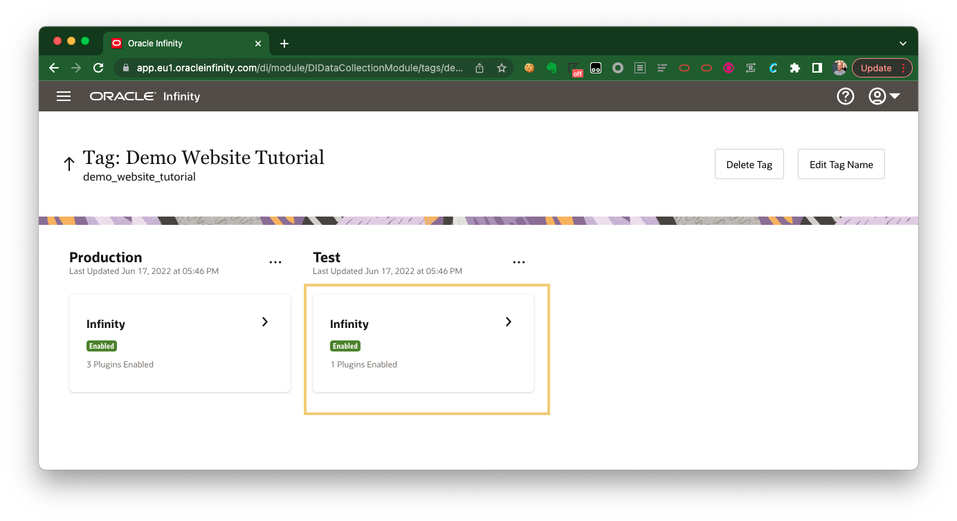Image resolution: width=957 pixels, height=521 pixels.
Task: Click the '3 Plugins Enabled' text
Action: coord(120,365)
